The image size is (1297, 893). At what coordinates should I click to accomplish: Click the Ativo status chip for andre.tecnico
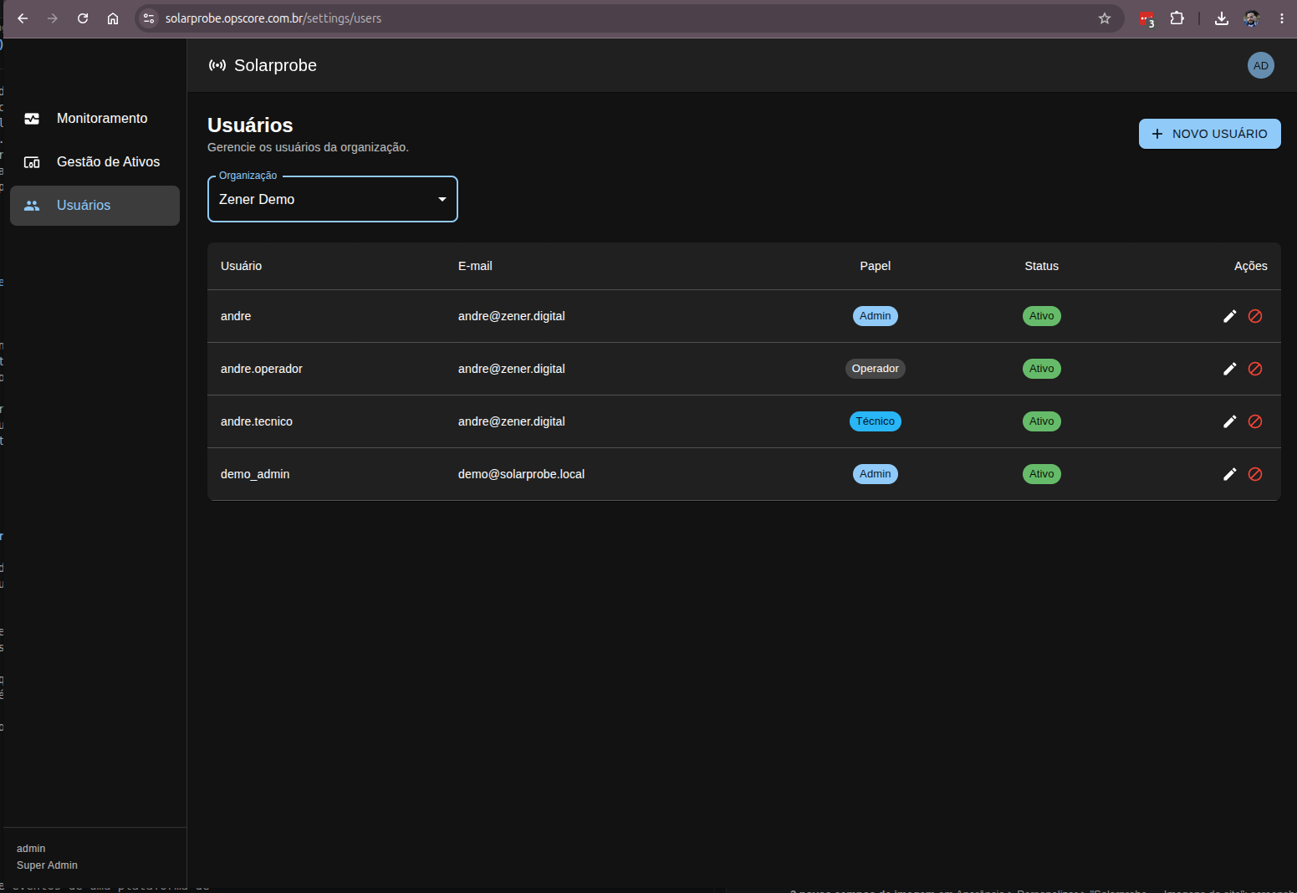point(1041,421)
